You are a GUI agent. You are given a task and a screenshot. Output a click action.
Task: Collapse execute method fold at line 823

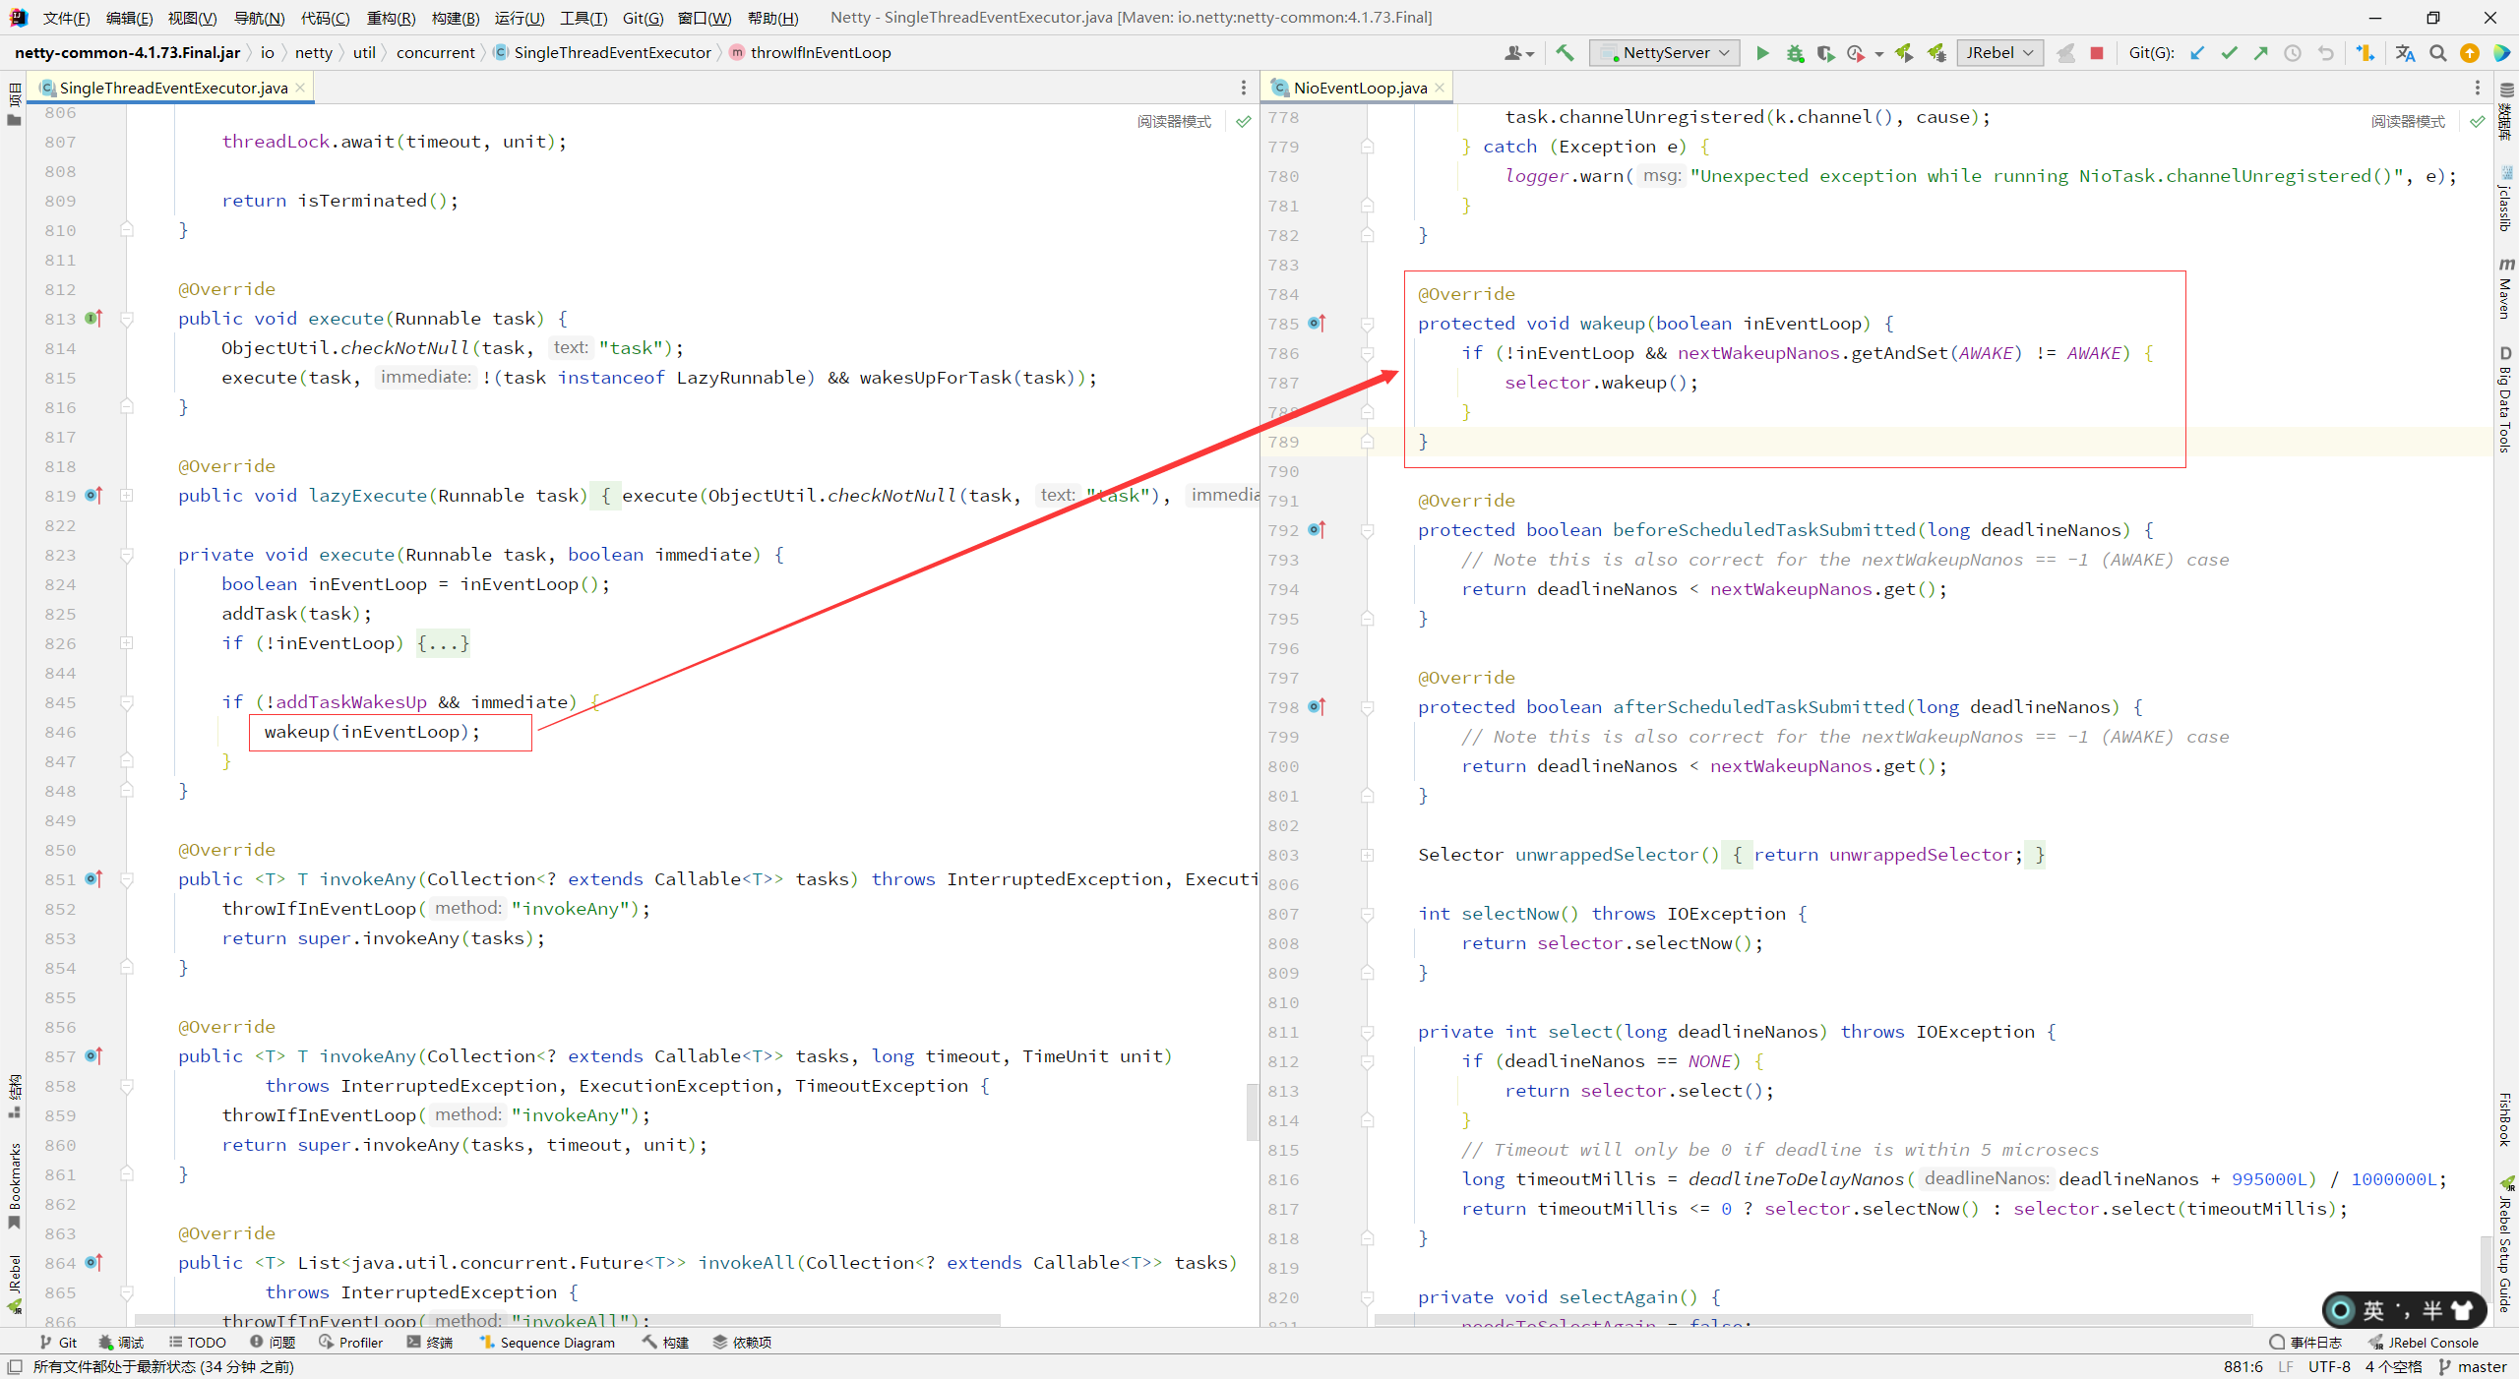click(127, 555)
